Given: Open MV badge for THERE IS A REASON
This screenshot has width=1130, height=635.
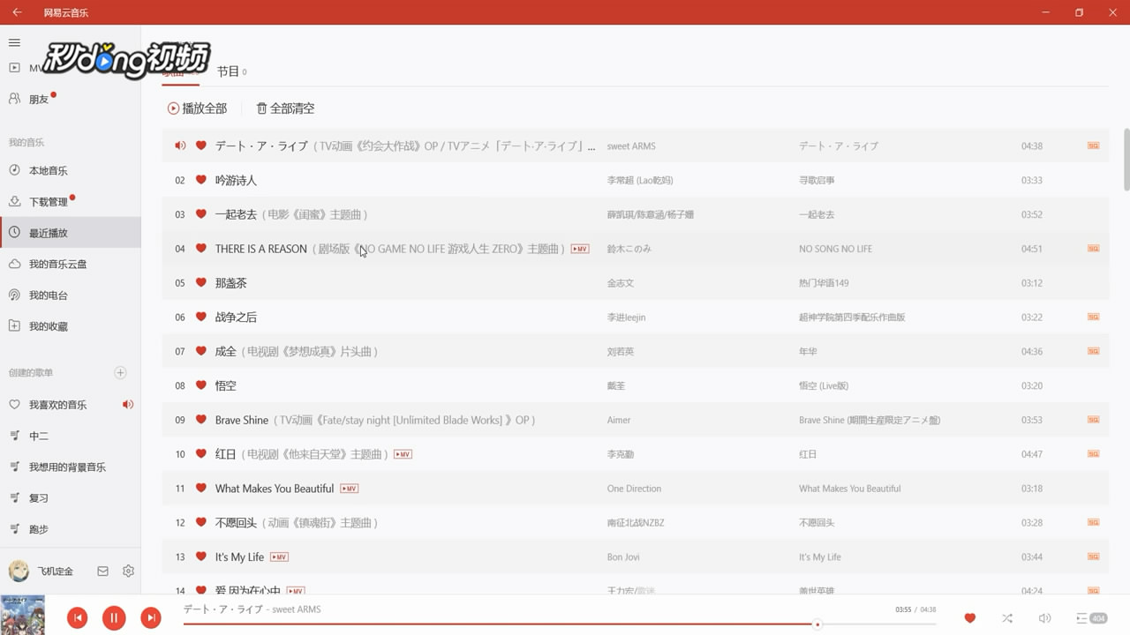Looking at the screenshot, I should click(580, 249).
